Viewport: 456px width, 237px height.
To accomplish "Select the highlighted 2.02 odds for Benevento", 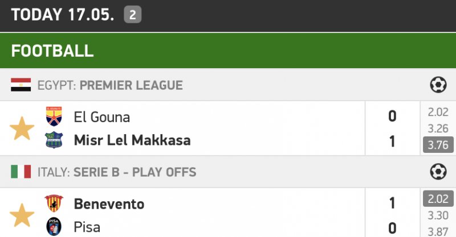I will 438,199.
